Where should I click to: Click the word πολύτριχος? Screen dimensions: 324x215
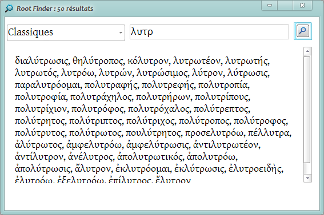pos(150,121)
